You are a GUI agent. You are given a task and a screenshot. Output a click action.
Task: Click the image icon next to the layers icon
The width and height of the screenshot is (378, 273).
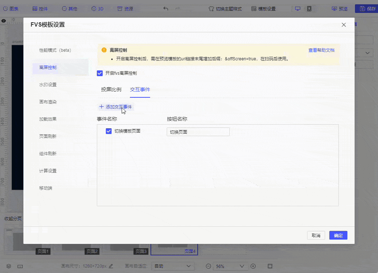point(20,266)
